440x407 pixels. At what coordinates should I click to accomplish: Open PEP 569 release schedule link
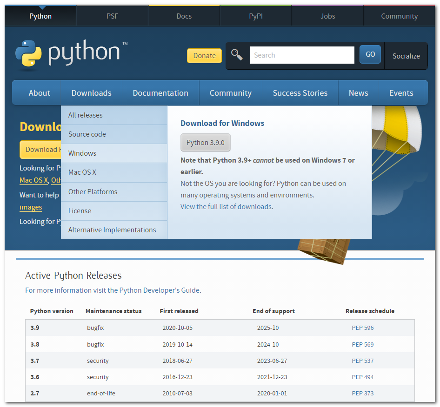pos(362,344)
